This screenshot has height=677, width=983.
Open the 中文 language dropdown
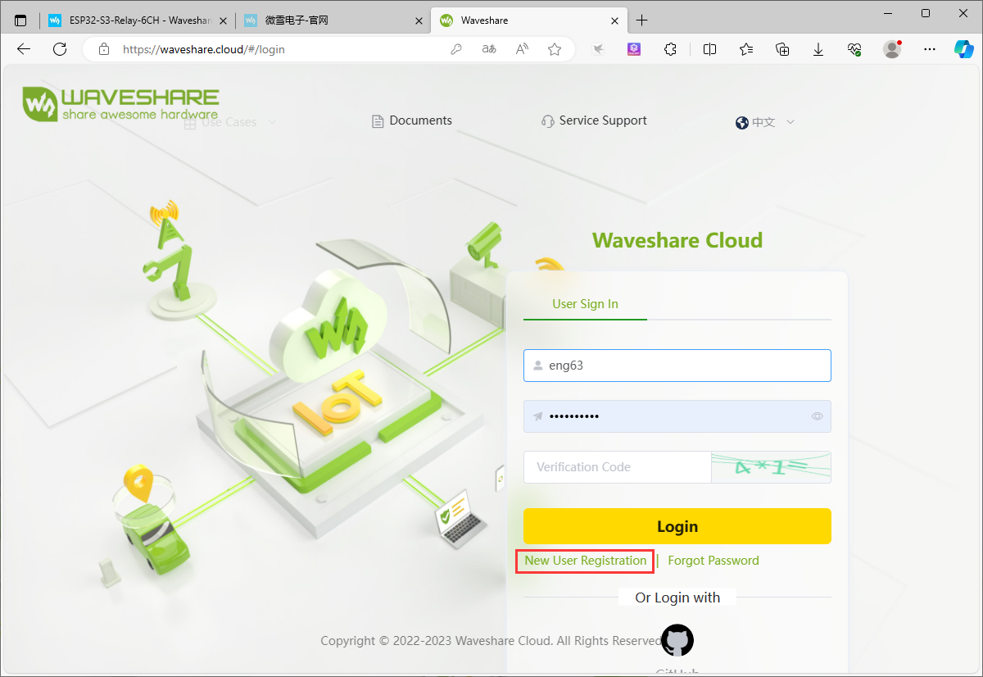pos(765,122)
